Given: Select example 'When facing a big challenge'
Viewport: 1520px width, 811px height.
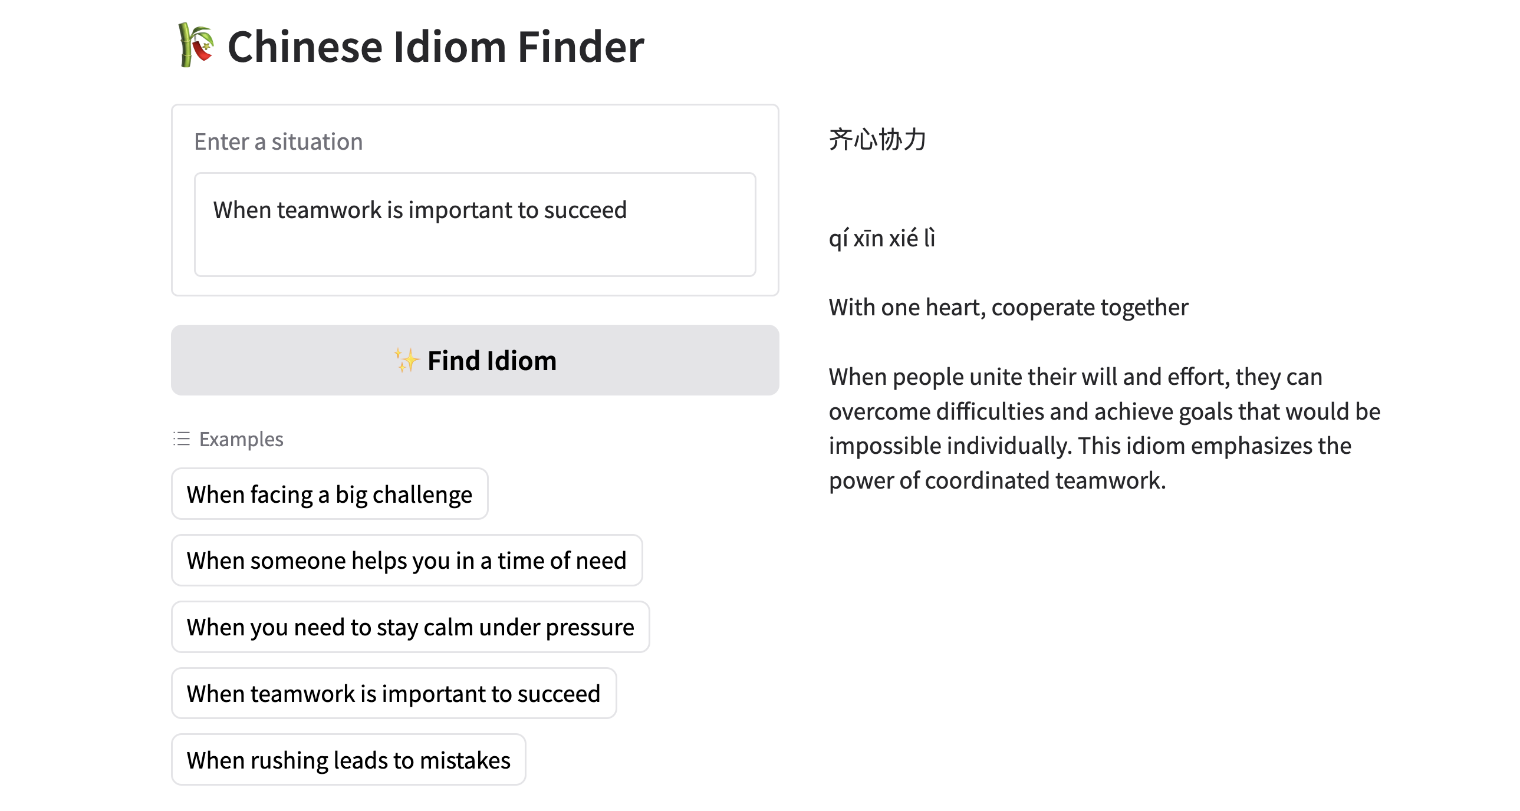Looking at the screenshot, I should [329, 494].
